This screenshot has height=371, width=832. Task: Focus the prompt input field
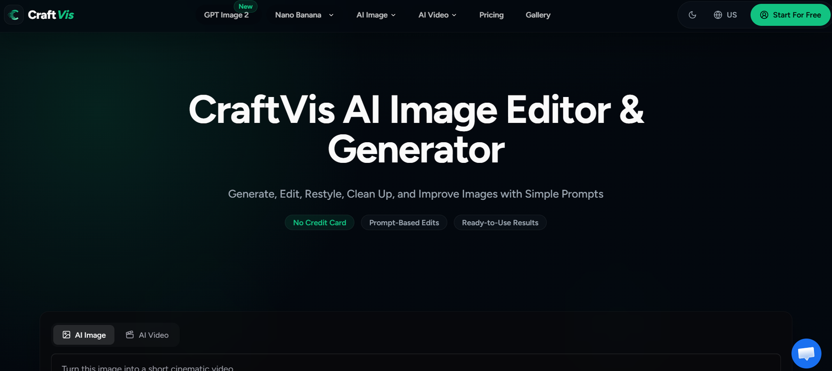416,363
